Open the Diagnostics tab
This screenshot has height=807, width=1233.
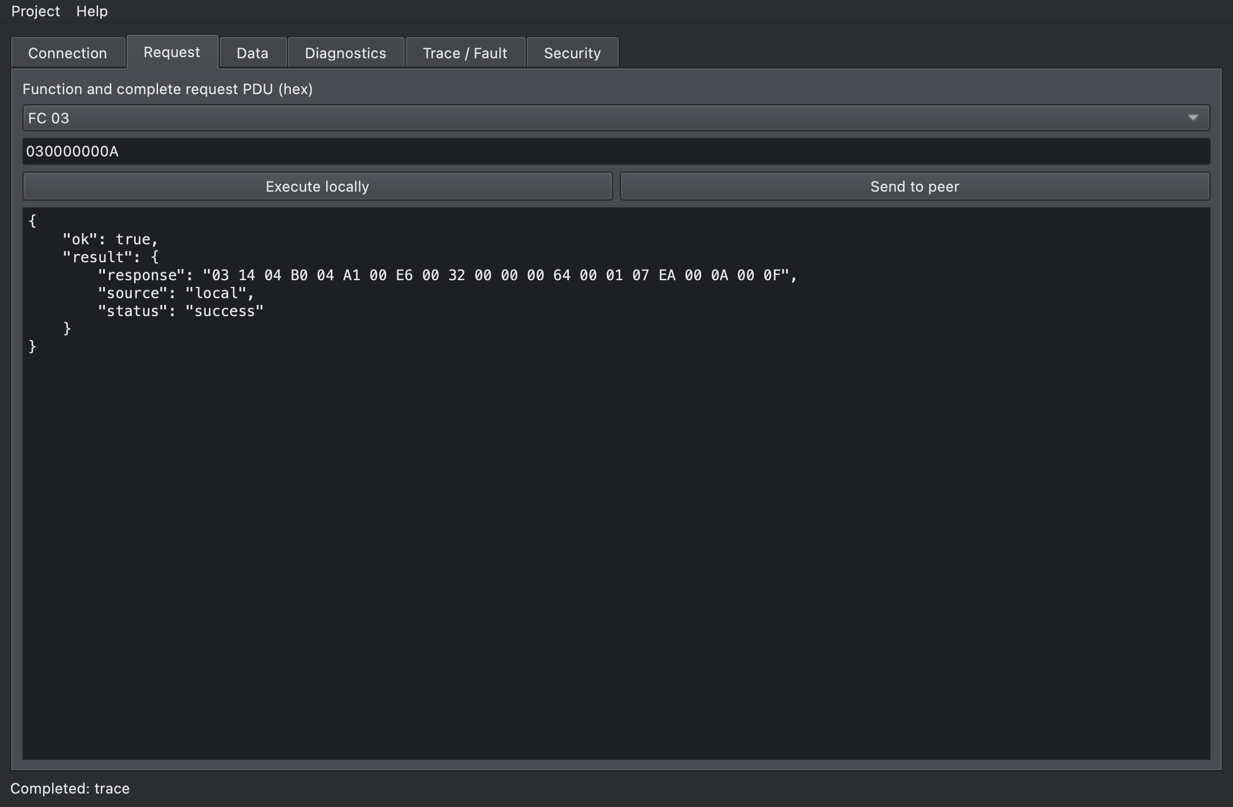[346, 53]
